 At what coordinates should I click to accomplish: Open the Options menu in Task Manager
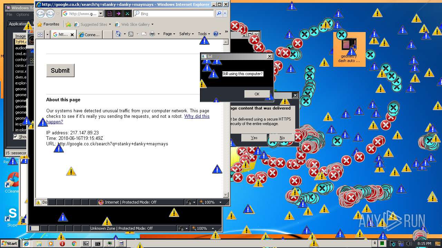click(23, 14)
